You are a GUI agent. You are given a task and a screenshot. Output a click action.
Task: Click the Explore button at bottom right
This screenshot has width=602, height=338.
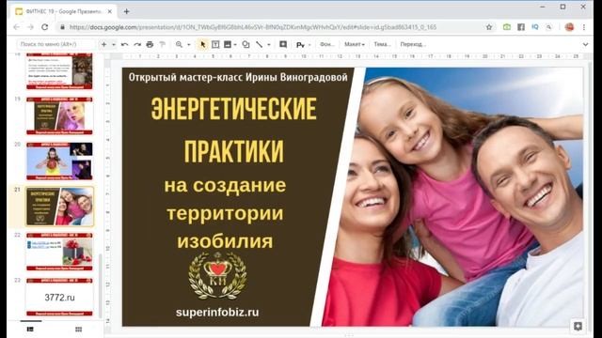coord(578,326)
